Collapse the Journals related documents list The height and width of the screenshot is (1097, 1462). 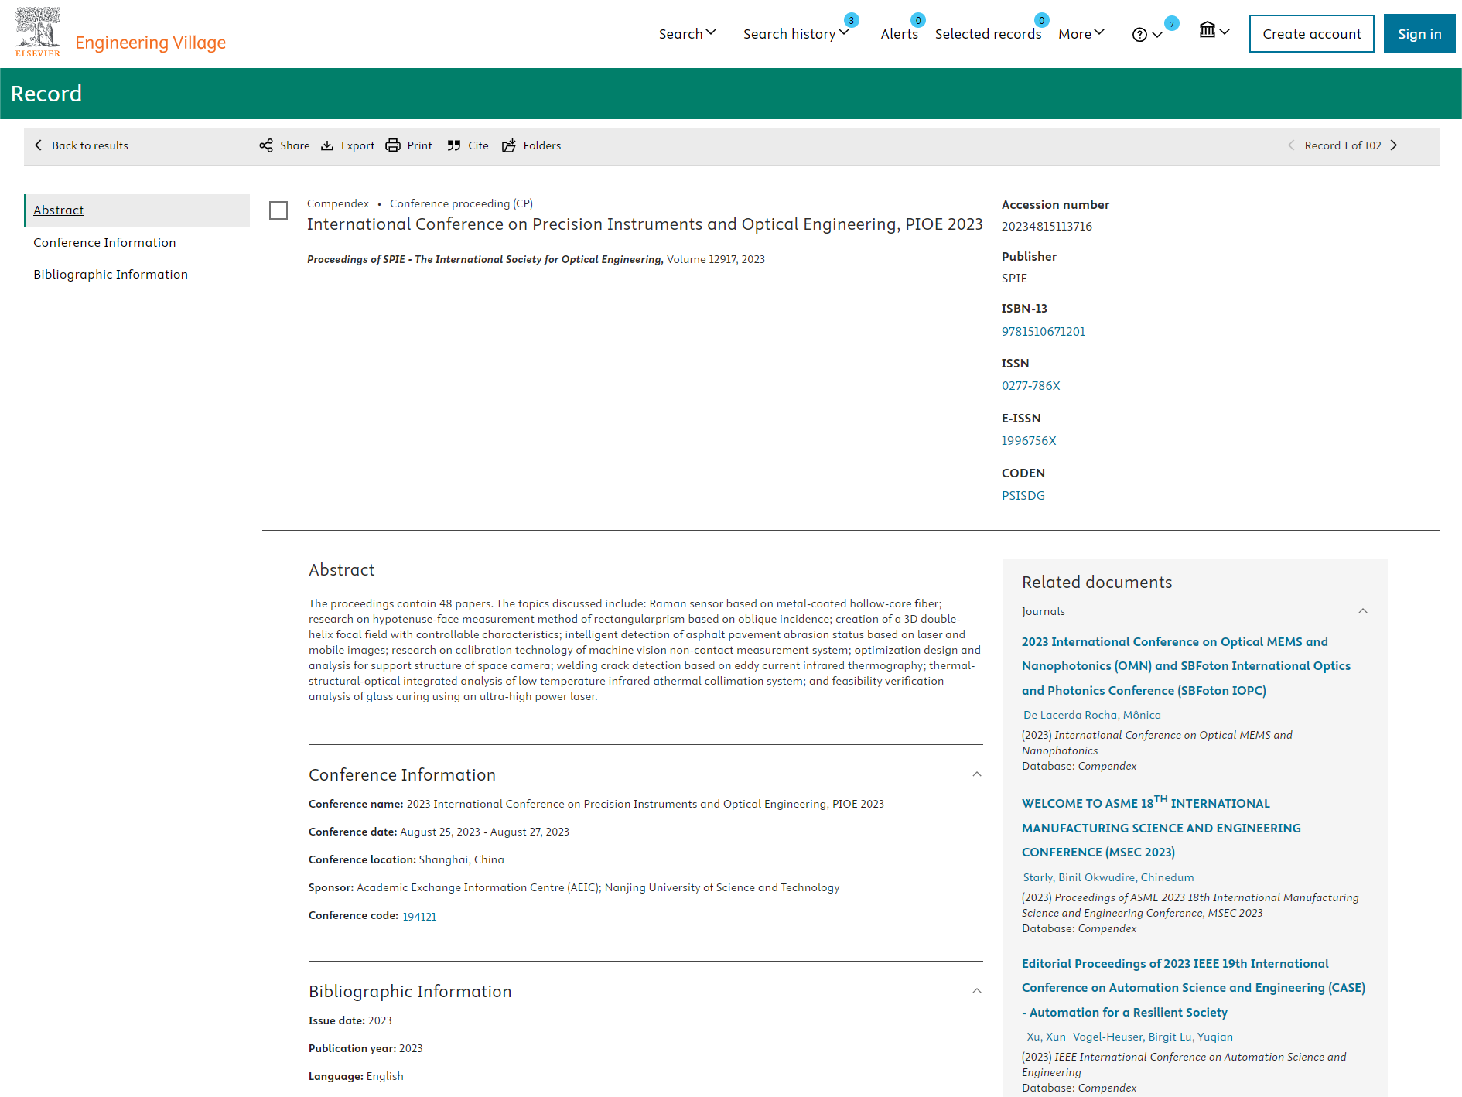pos(1363,611)
